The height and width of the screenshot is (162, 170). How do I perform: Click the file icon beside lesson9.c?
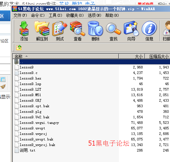tap(17, 73)
